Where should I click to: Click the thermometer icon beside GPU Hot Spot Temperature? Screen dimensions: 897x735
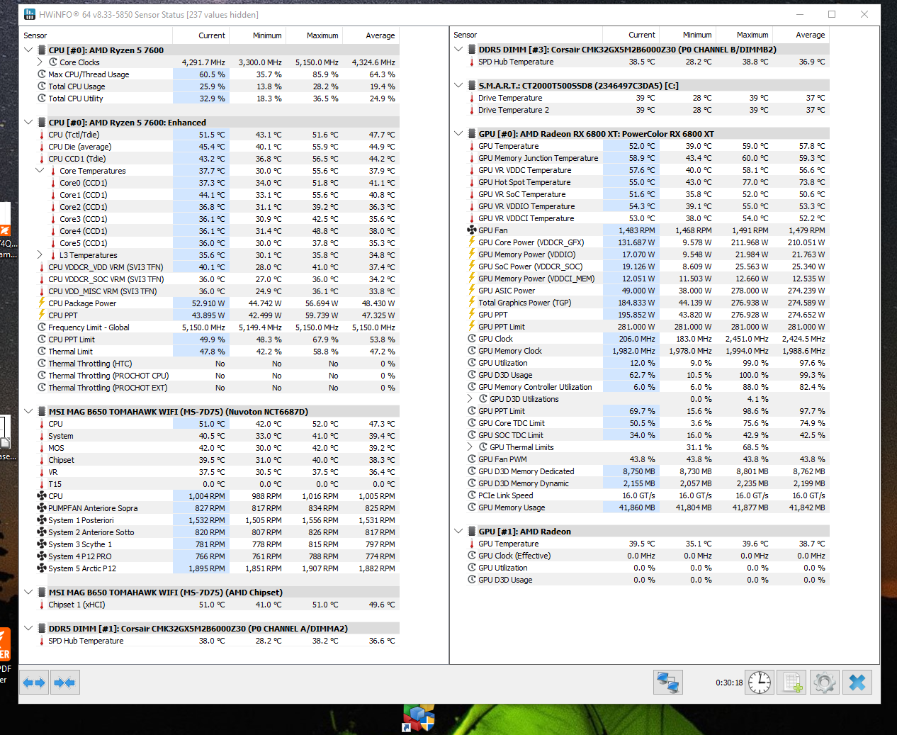coord(472,182)
